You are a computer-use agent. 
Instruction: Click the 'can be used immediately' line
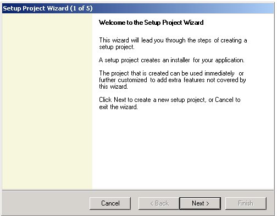(171, 73)
